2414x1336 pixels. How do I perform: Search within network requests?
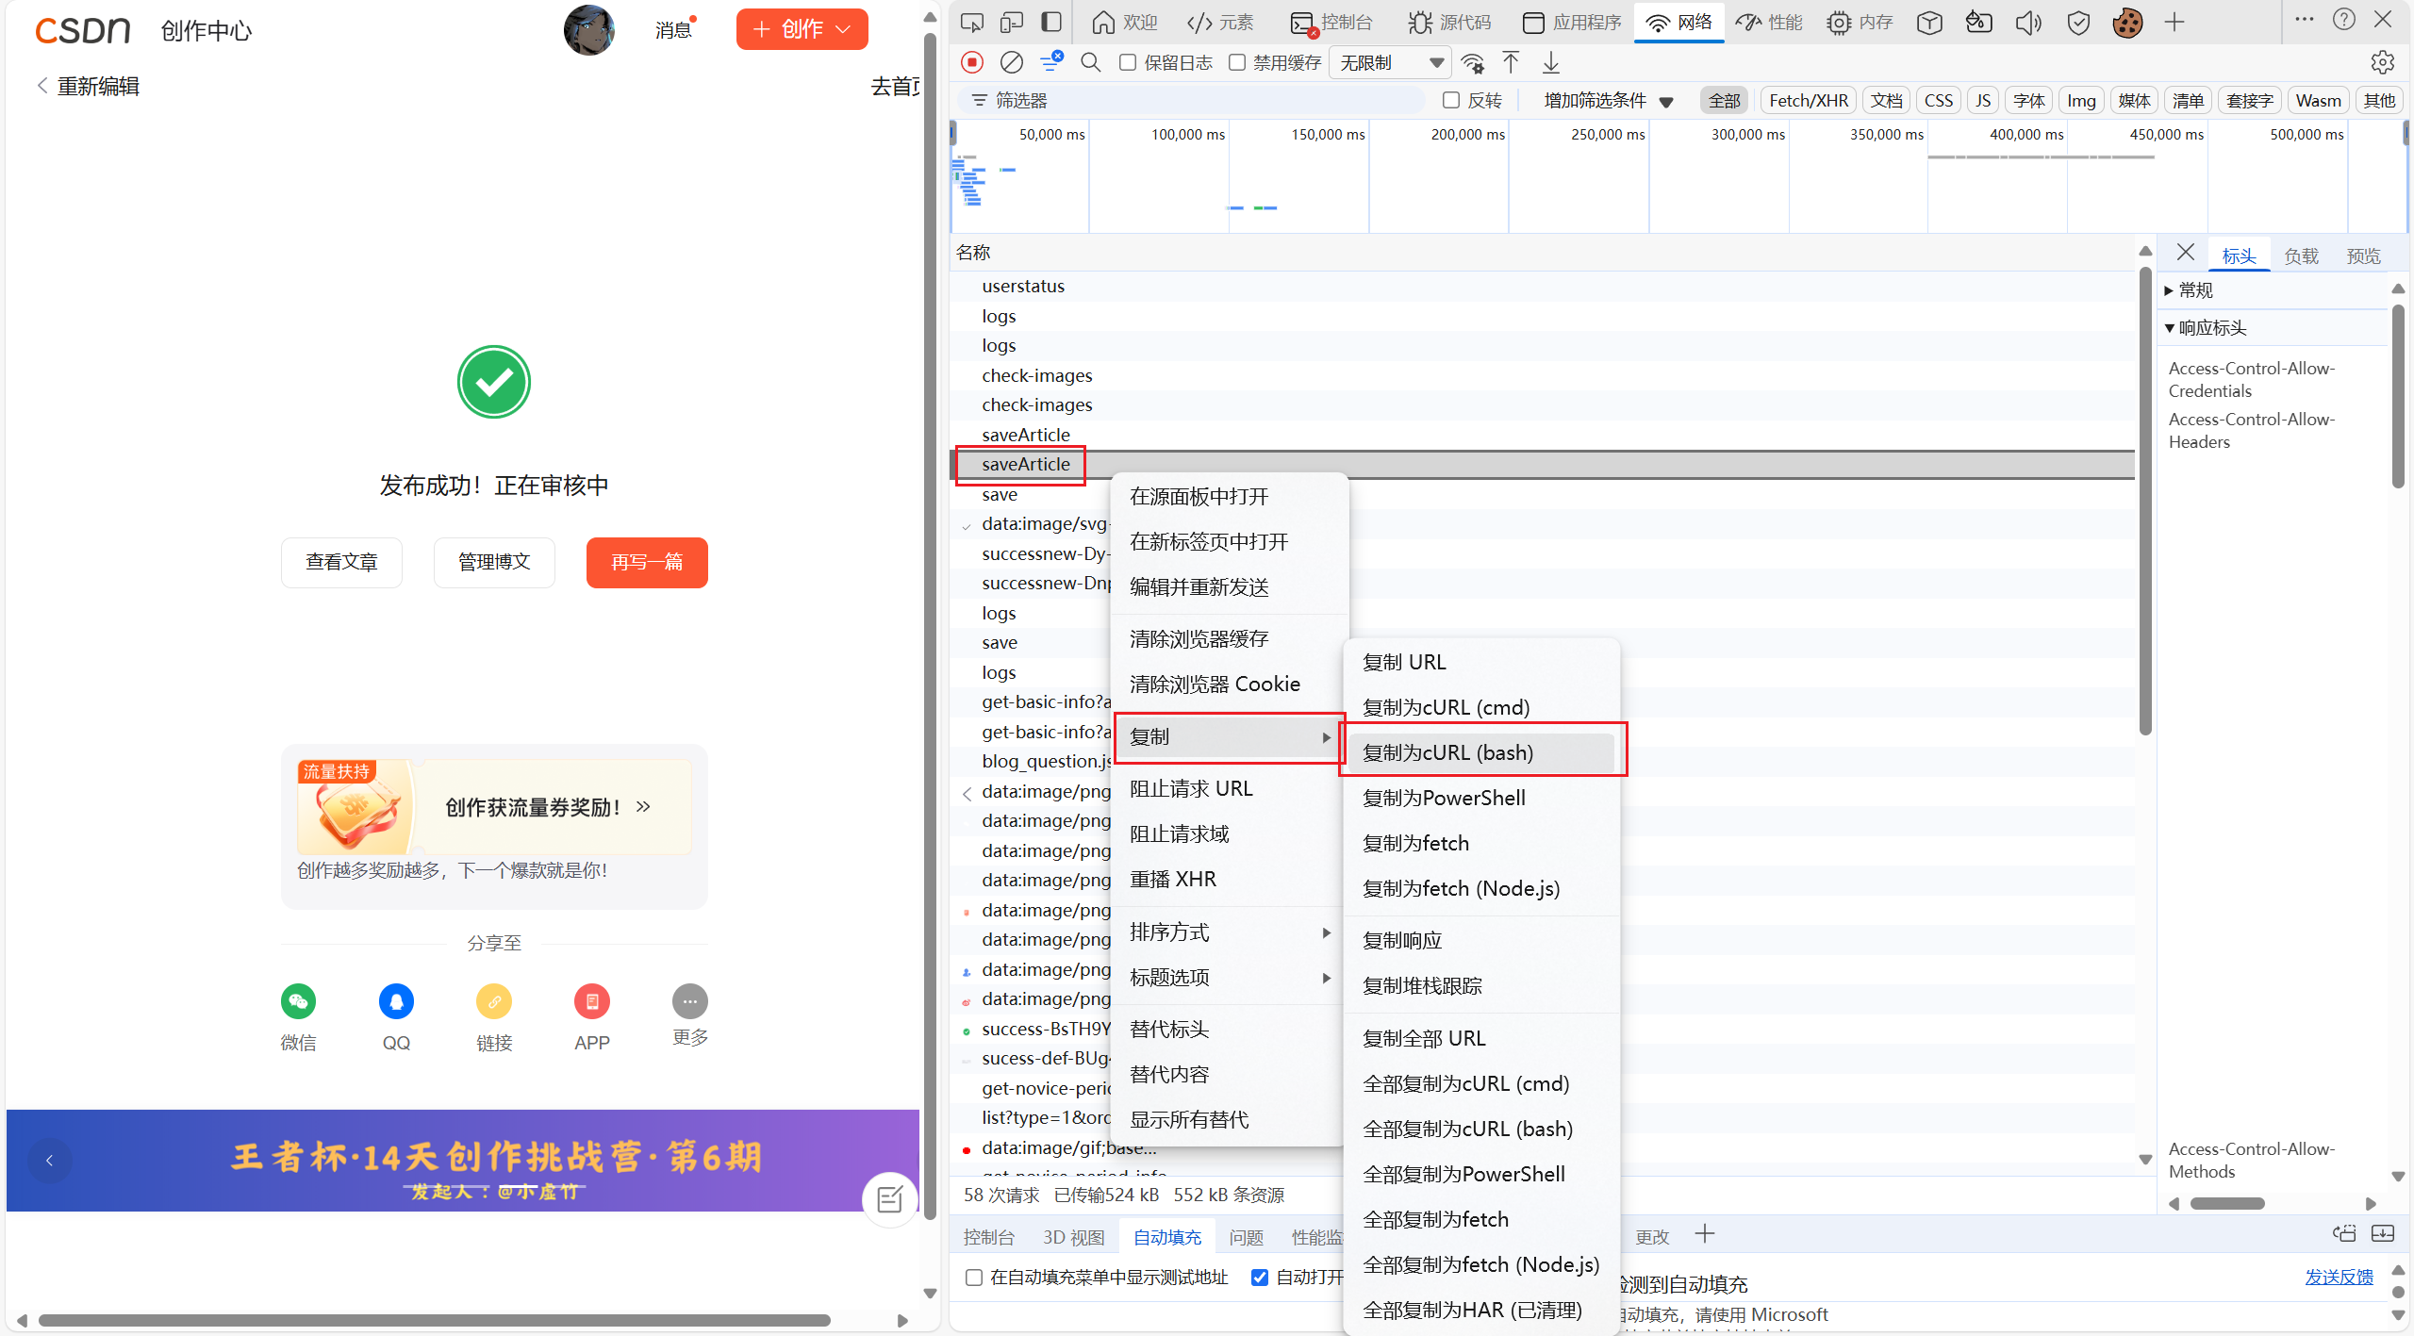[1090, 62]
